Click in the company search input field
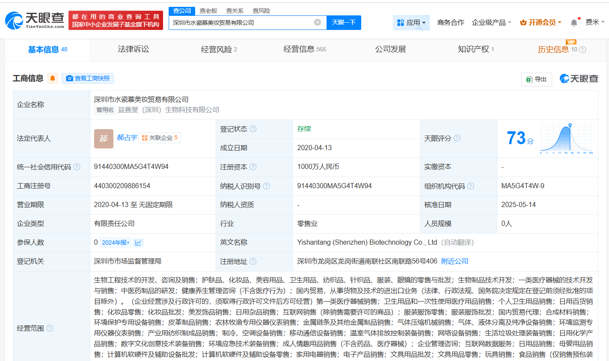609x361 pixels. coord(242,23)
